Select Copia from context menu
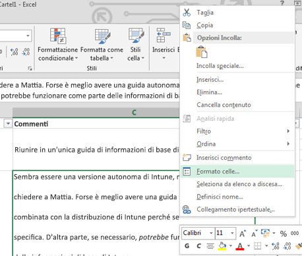This screenshot has width=302, height=256. pyautogui.click(x=237, y=25)
